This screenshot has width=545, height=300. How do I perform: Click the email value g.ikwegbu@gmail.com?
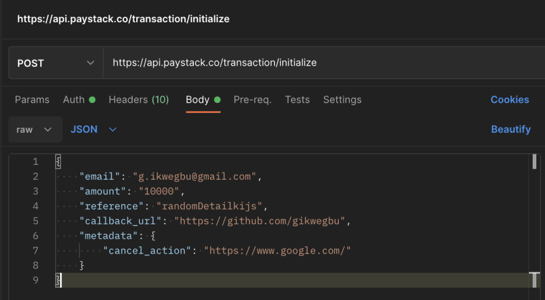pos(194,177)
